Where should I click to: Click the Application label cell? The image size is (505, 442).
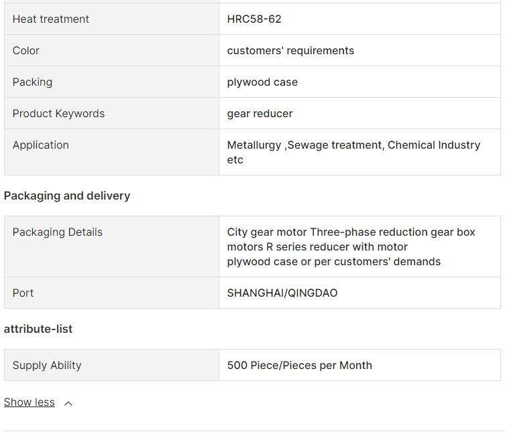tap(111, 152)
